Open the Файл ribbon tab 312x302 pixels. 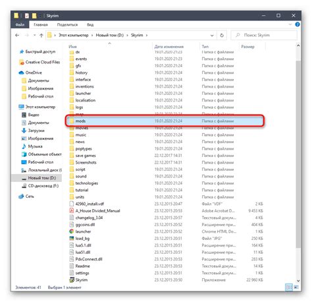(20, 24)
